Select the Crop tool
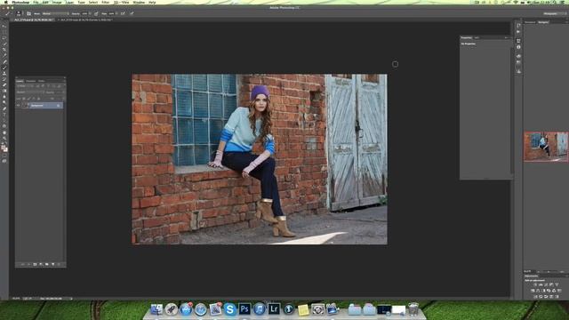Screen dimensions: 569x320 tap(4, 50)
